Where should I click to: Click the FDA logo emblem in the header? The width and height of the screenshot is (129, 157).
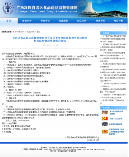(x=8, y=8)
